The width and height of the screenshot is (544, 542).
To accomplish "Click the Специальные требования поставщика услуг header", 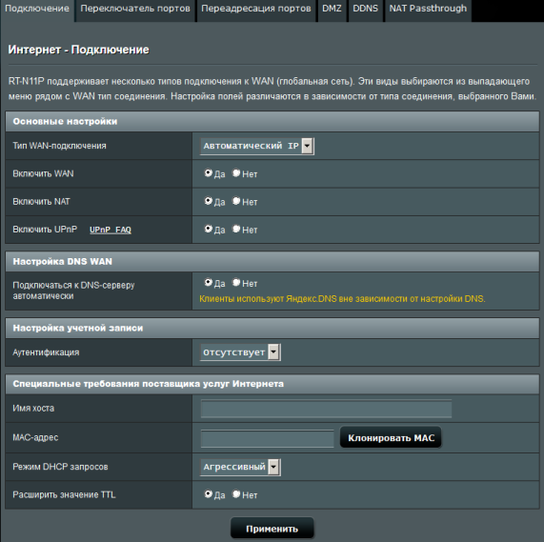I will pos(272,384).
